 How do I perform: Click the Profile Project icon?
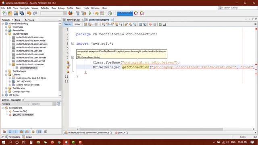point(110,13)
